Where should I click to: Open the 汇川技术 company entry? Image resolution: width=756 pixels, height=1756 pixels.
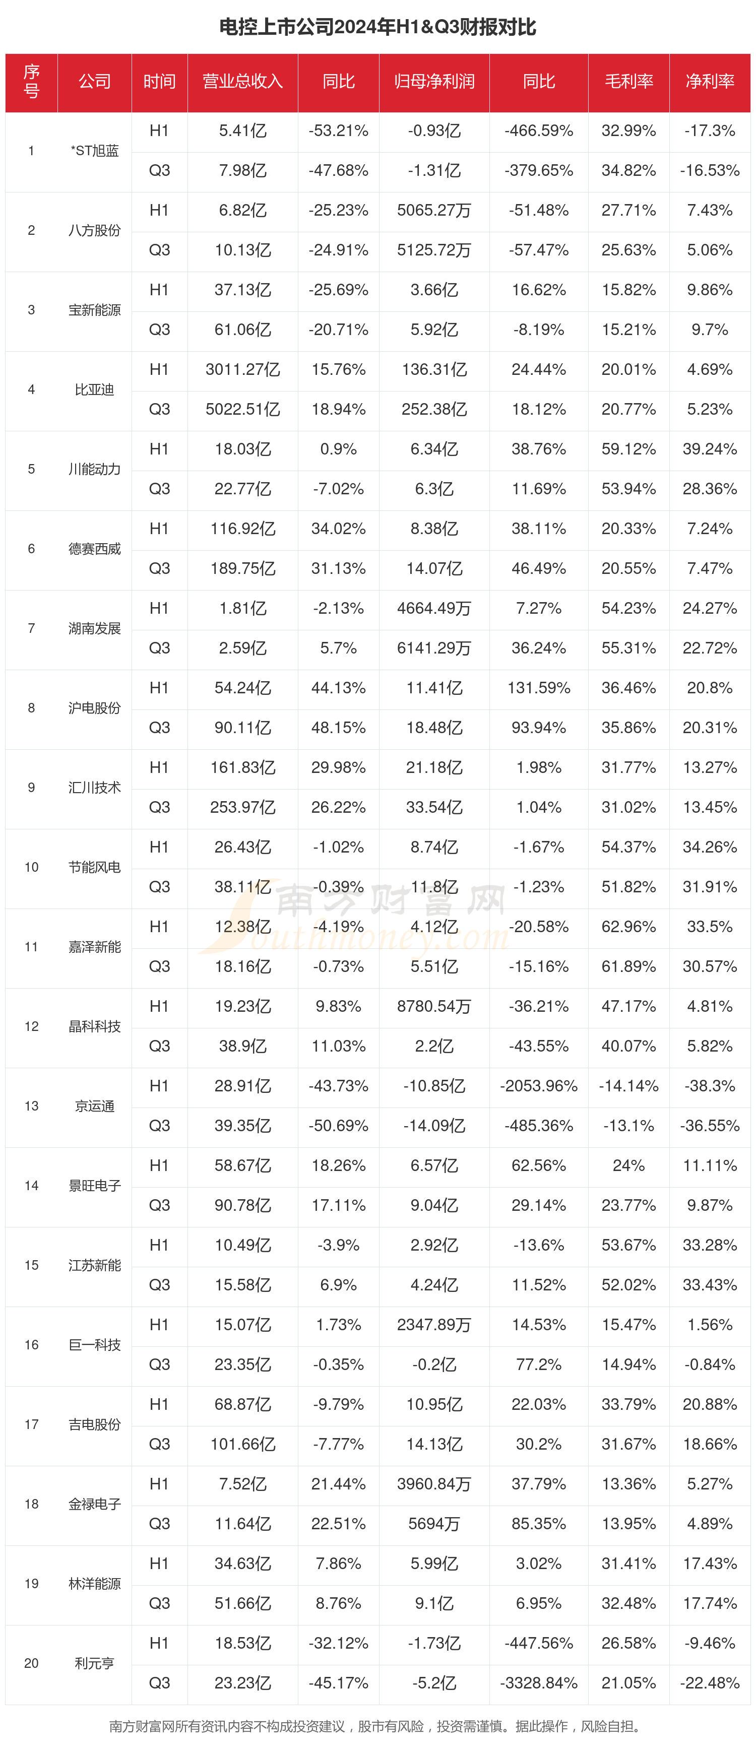94,788
